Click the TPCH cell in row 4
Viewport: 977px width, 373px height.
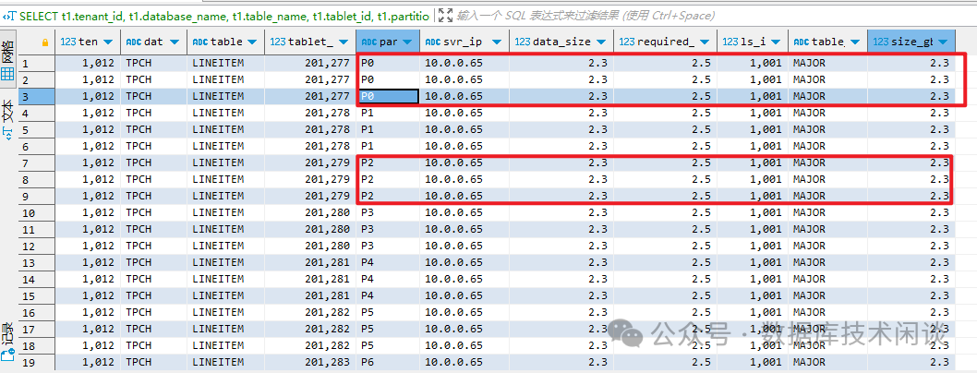153,114
